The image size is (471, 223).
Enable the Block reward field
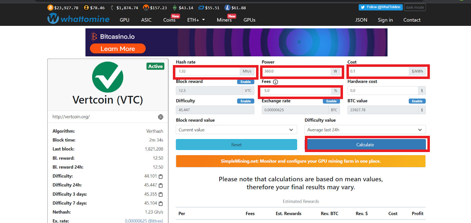246,82
